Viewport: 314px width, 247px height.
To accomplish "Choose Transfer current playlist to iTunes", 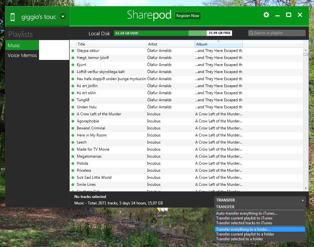I will pyautogui.click(x=244, y=218).
